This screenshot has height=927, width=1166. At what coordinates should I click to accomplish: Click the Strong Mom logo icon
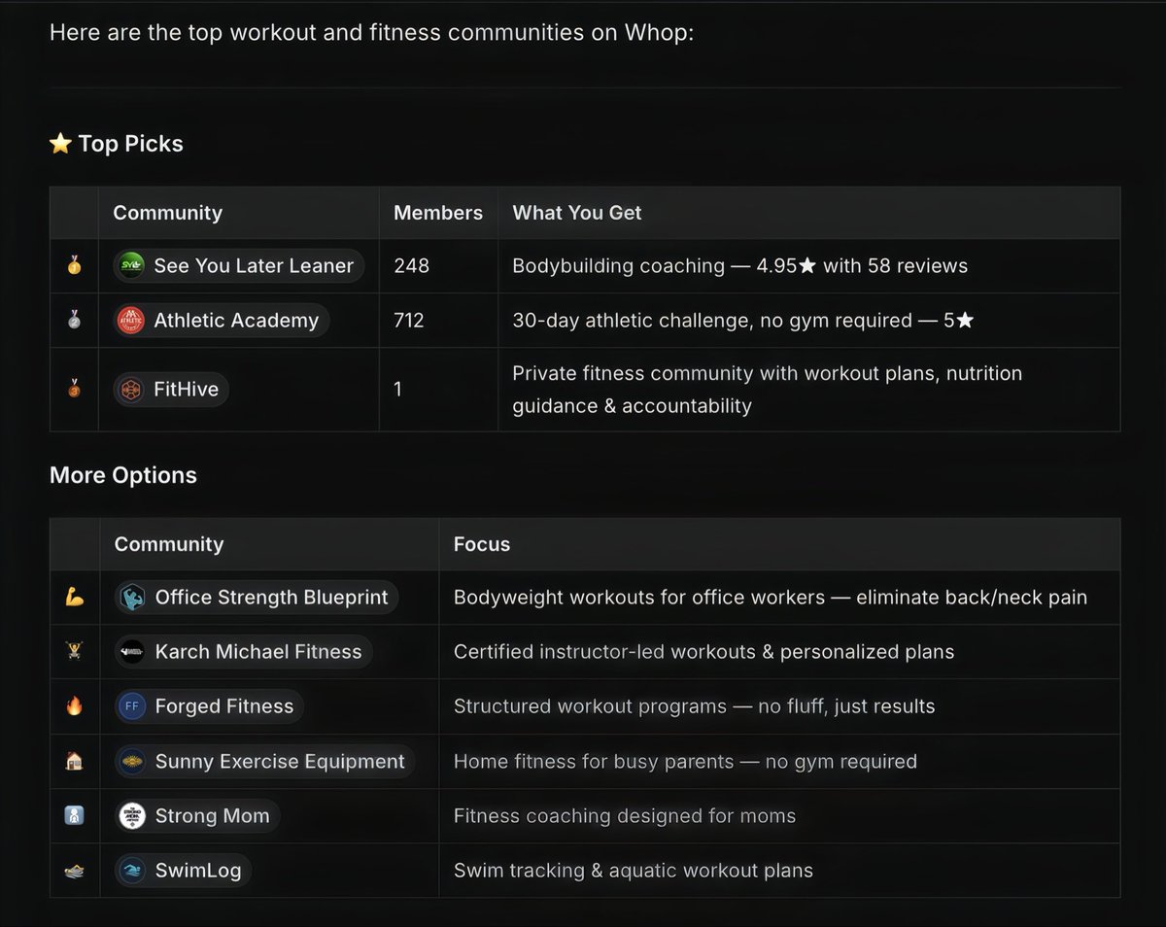coord(131,816)
